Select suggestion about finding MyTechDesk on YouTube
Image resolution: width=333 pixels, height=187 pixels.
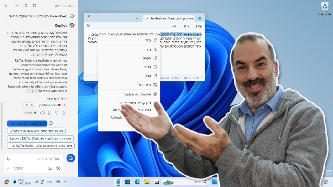[40, 138]
